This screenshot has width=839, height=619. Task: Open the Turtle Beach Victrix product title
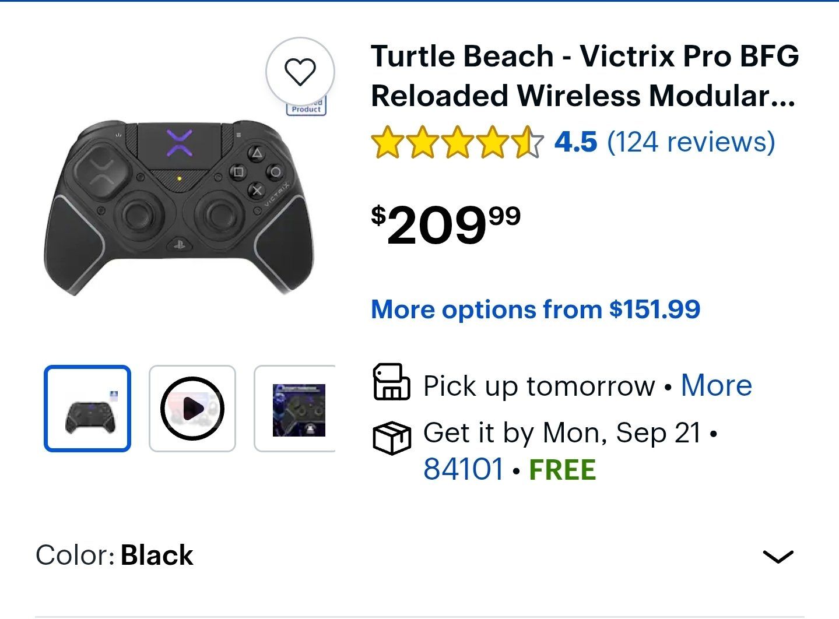point(585,76)
